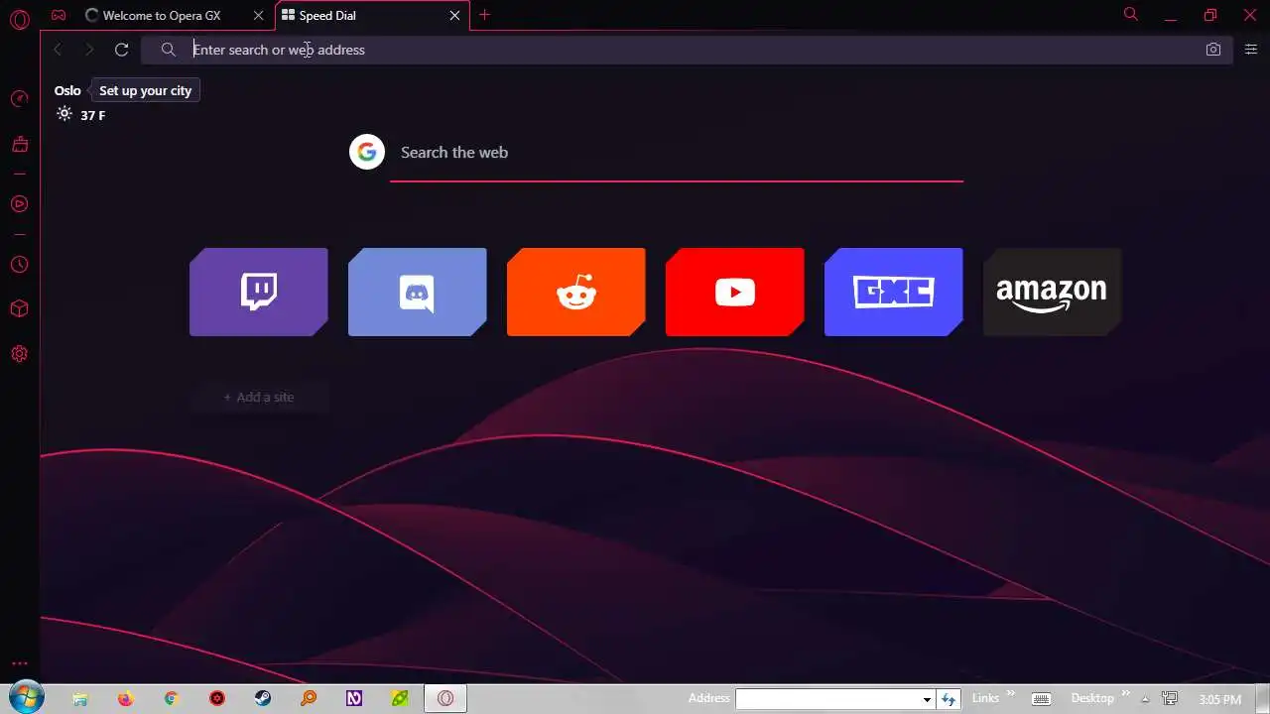Go forward to next page

[89, 50]
